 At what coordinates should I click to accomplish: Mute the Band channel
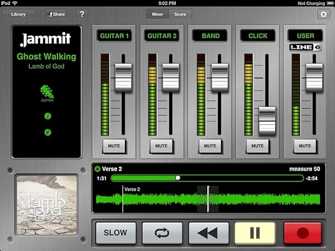[210, 146]
